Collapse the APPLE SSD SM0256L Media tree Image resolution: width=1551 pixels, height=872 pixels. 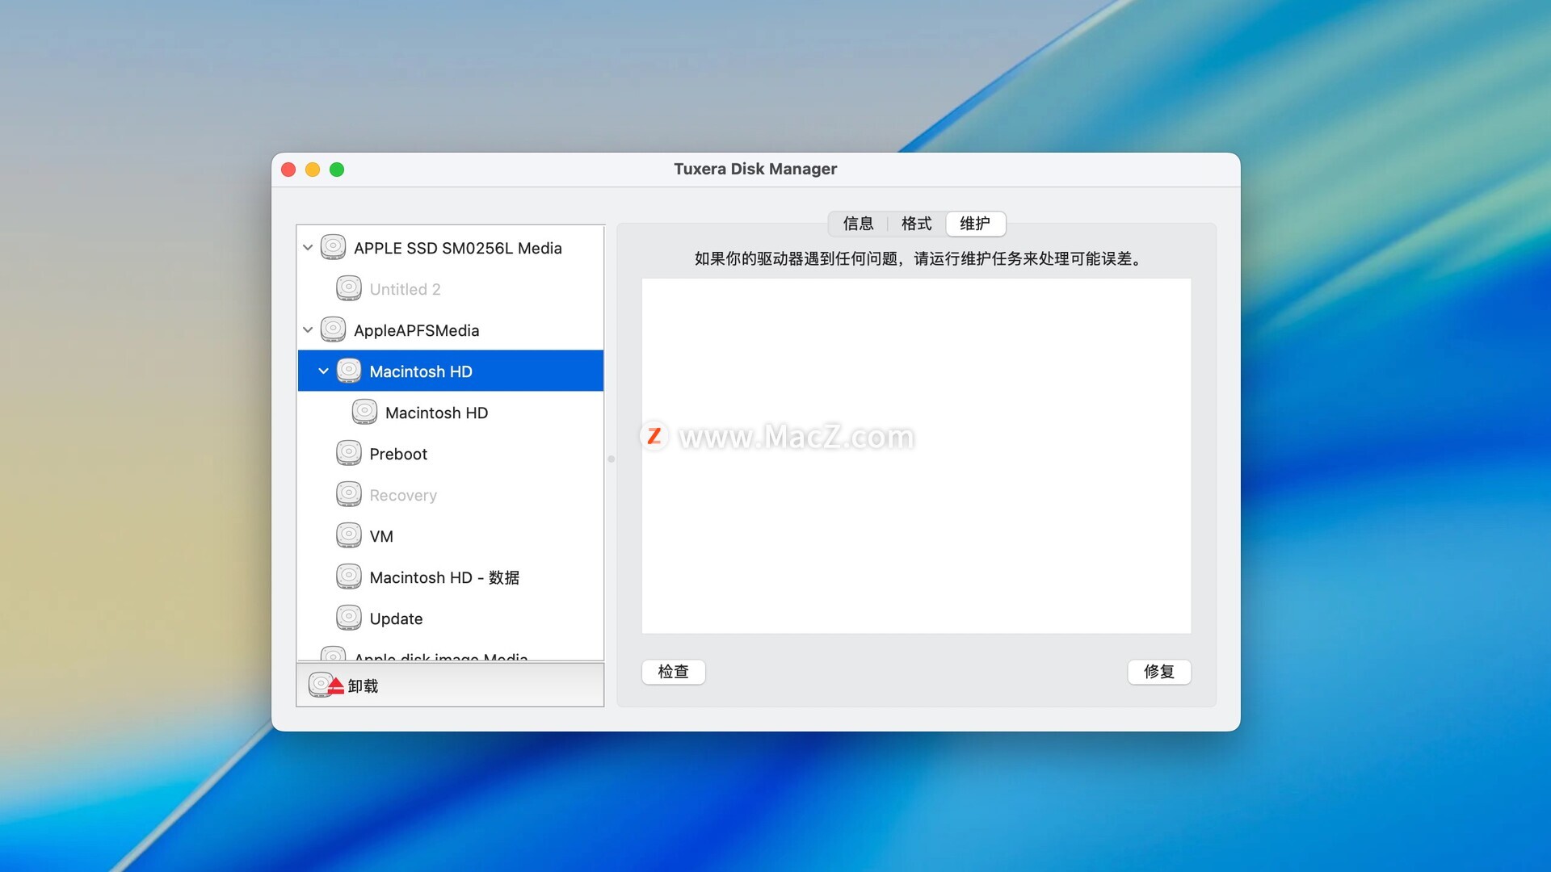[x=308, y=248]
